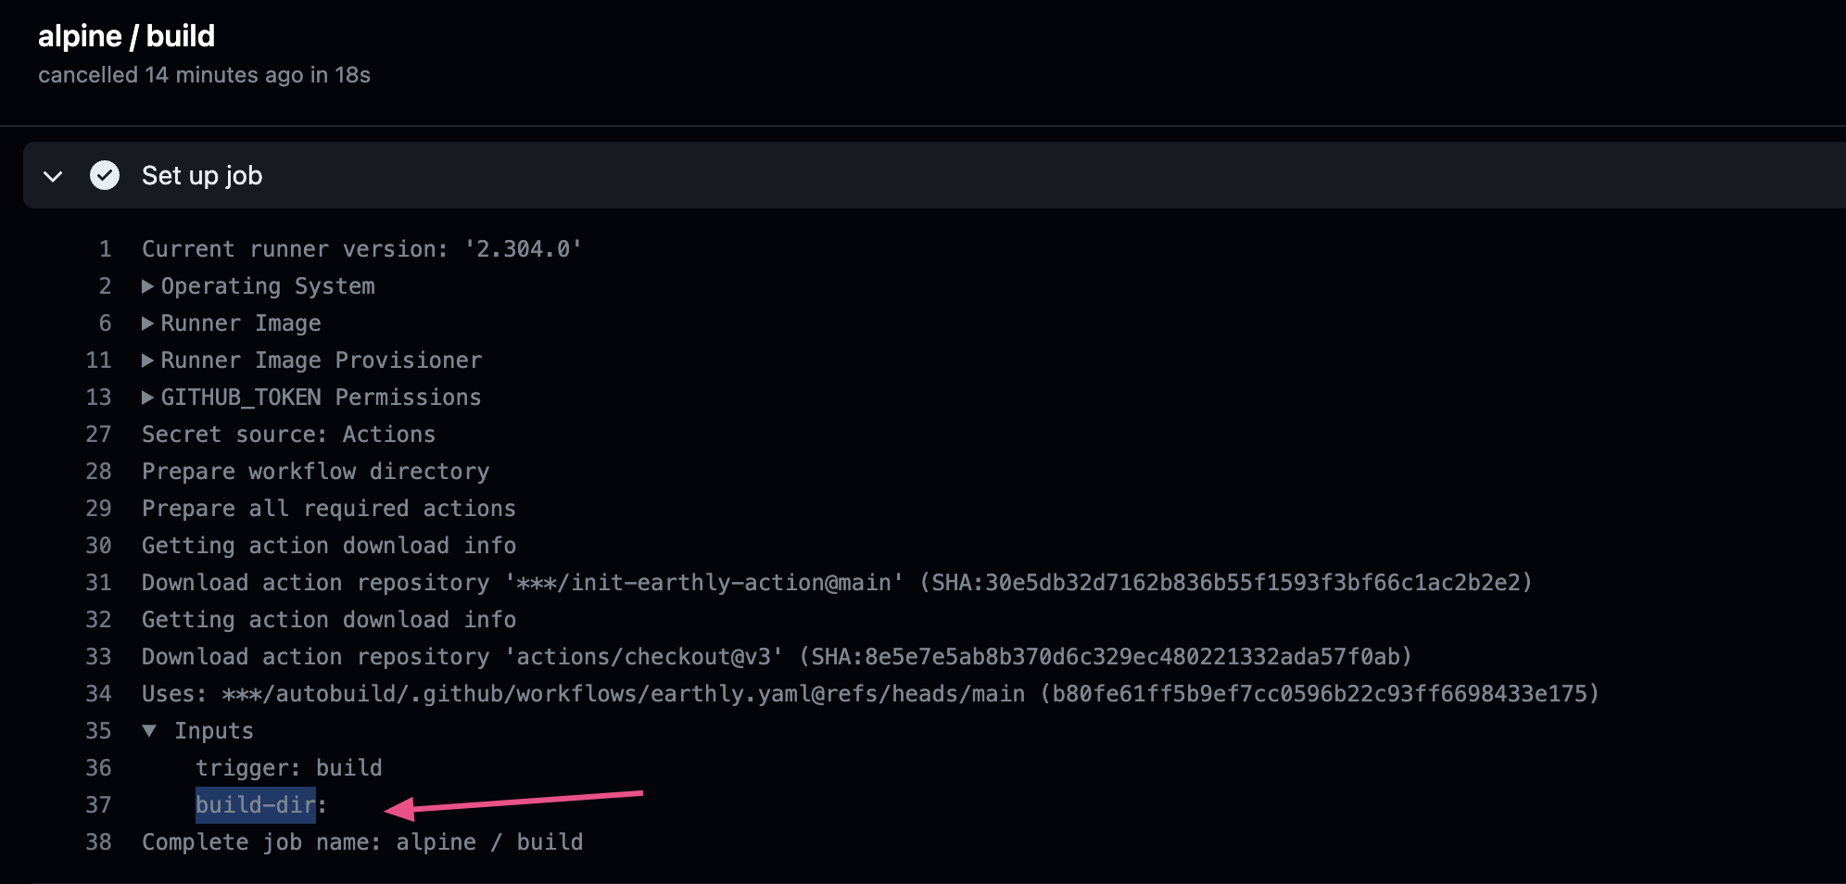Expand the Runner Image section

(147, 322)
